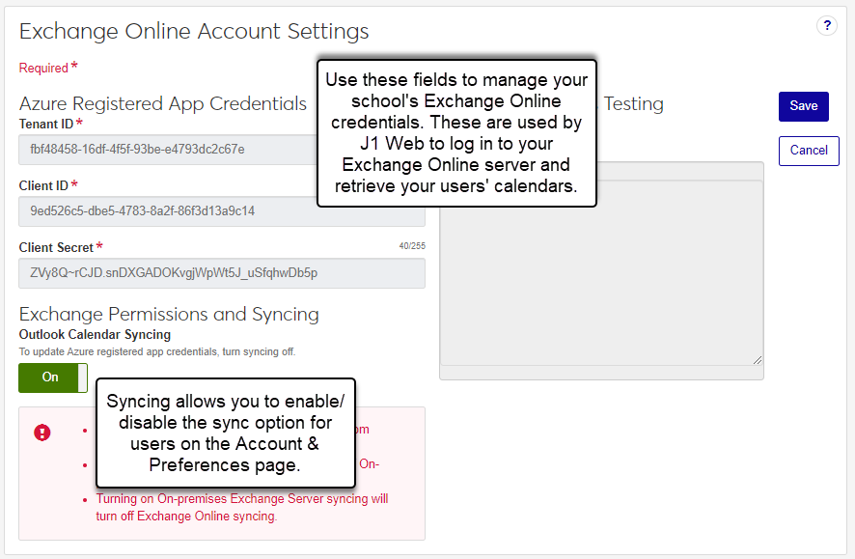
Task: Click the "Exchange Permissions and Syncing" heading
Action: pyautogui.click(x=169, y=314)
